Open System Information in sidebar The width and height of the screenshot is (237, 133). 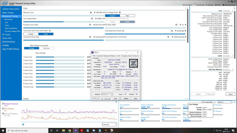coord(11,9)
